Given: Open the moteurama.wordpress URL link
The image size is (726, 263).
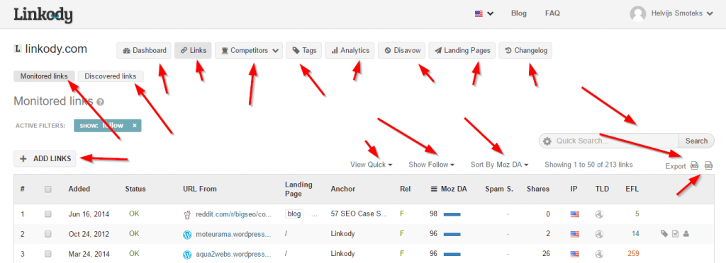Looking at the screenshot, I should pos(233,234).
